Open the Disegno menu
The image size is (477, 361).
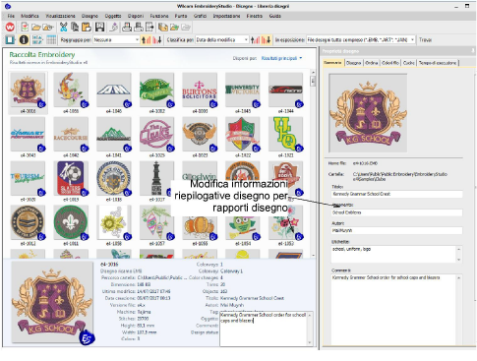click(x=89, y=16)
